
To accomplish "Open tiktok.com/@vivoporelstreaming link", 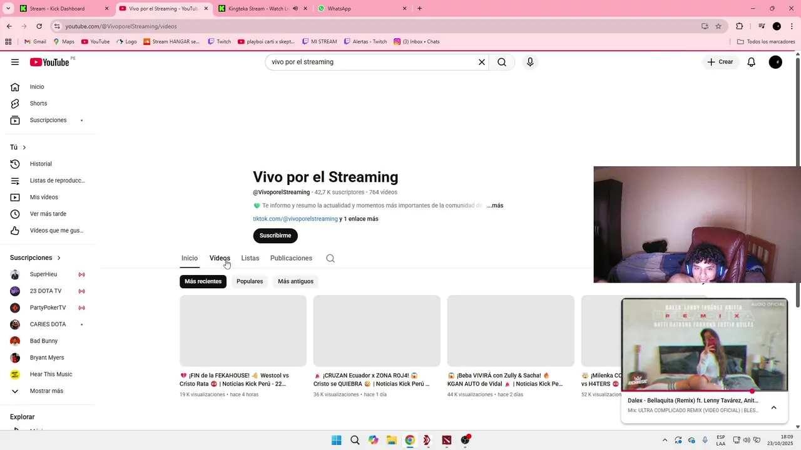I will (x=295, y=219).
